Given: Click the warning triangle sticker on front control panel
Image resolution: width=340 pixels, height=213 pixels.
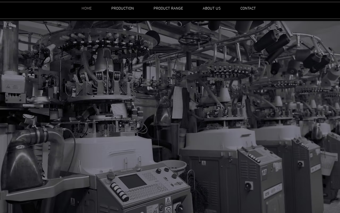Looking at the screenshot, I should coord(168,201).
